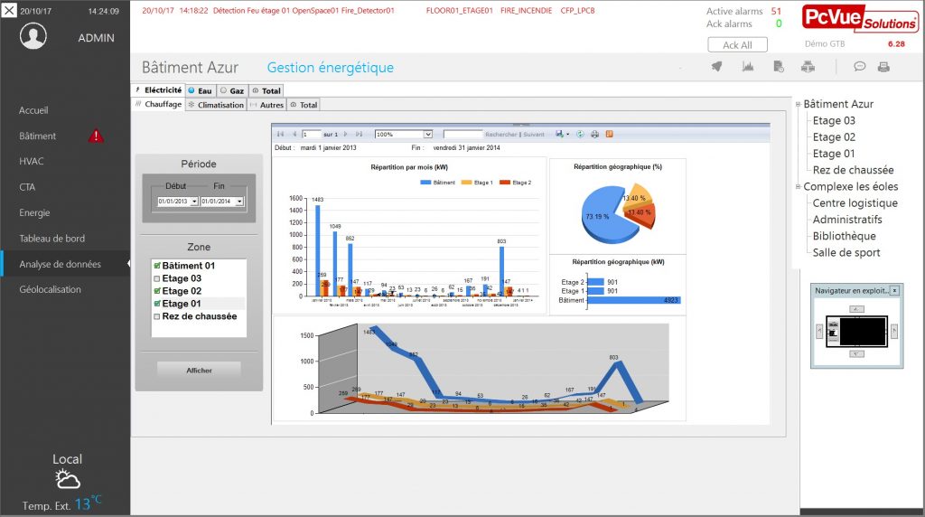925x517 pixels.
Task: Click the ADMIN user avatar icon
Action: point(33,37)
